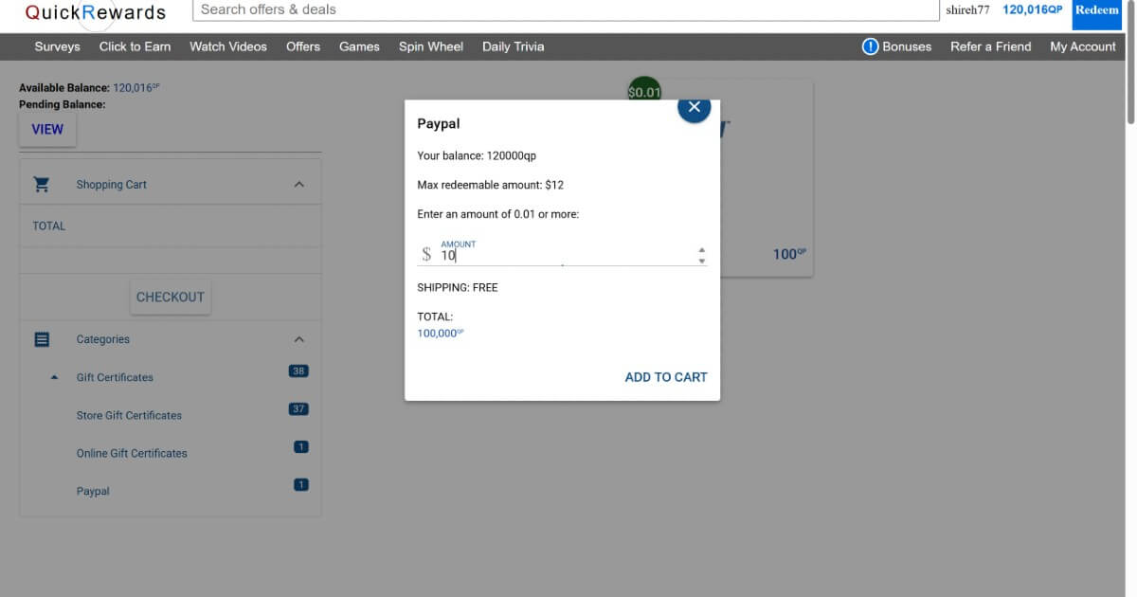Open the Daily Trivia section
The width and height of the screenshot is (1137, 597).
pyautogui.click(x=513, y=46)
